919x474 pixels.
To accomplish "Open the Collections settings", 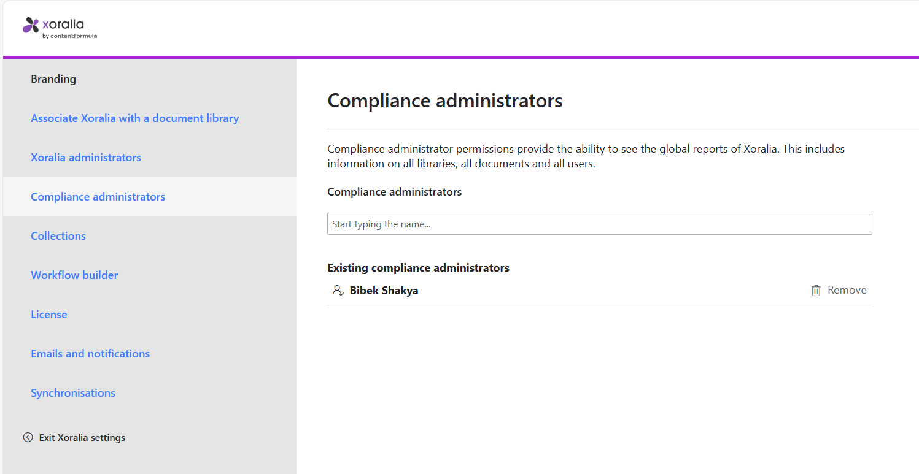I will tap(58, 235).
